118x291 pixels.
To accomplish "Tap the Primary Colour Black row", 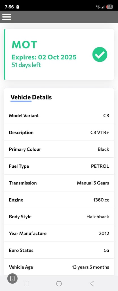I will pyautogui.click(x=59, y=149).
